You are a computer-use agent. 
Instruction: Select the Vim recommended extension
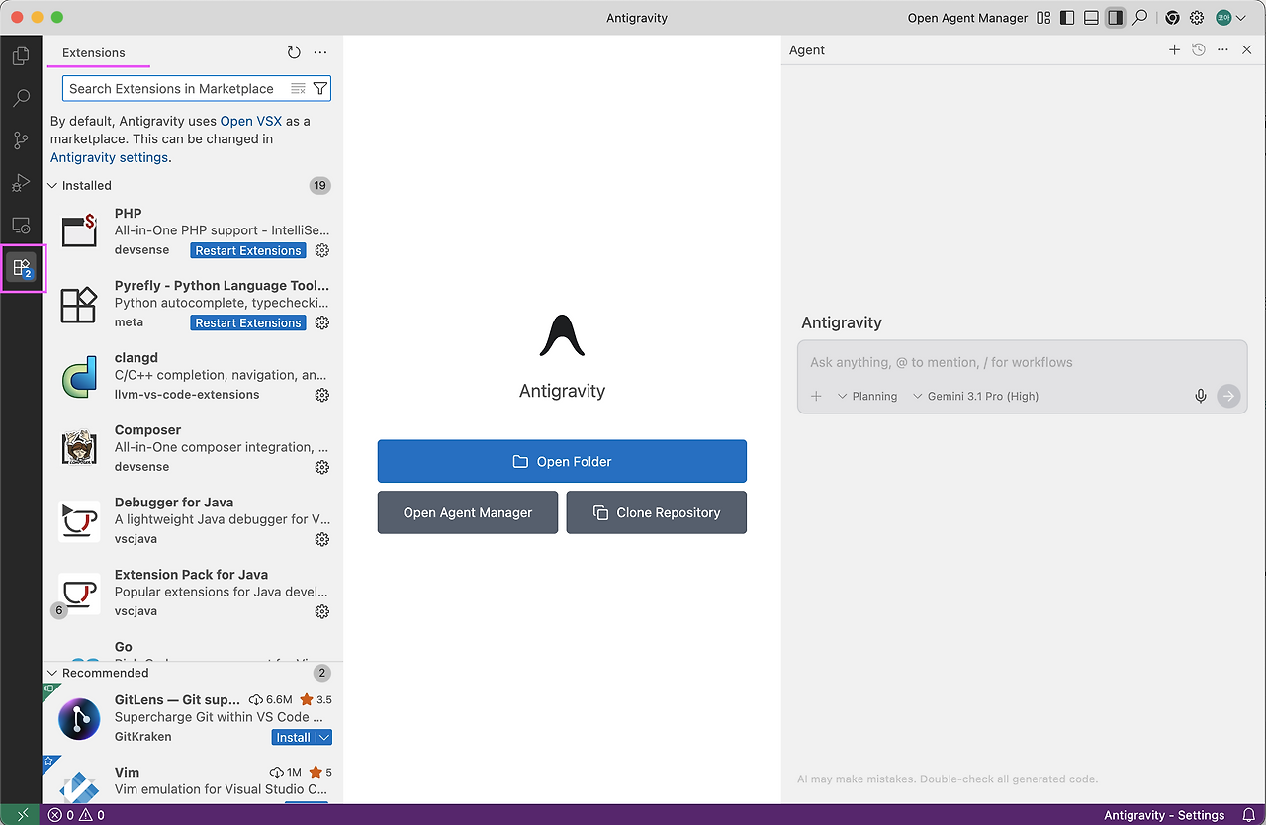(193, 781)
